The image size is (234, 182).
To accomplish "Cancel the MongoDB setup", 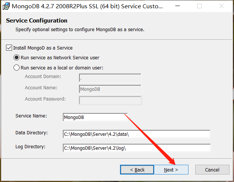I will point(212,170).
